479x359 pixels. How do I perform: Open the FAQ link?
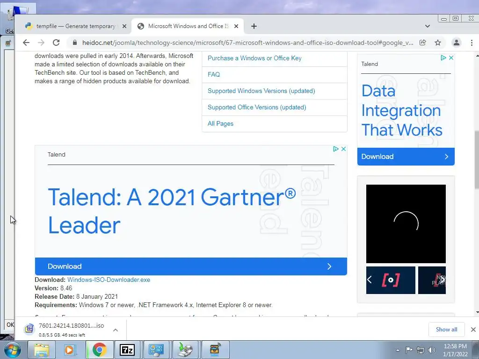[x=213, y=74]
